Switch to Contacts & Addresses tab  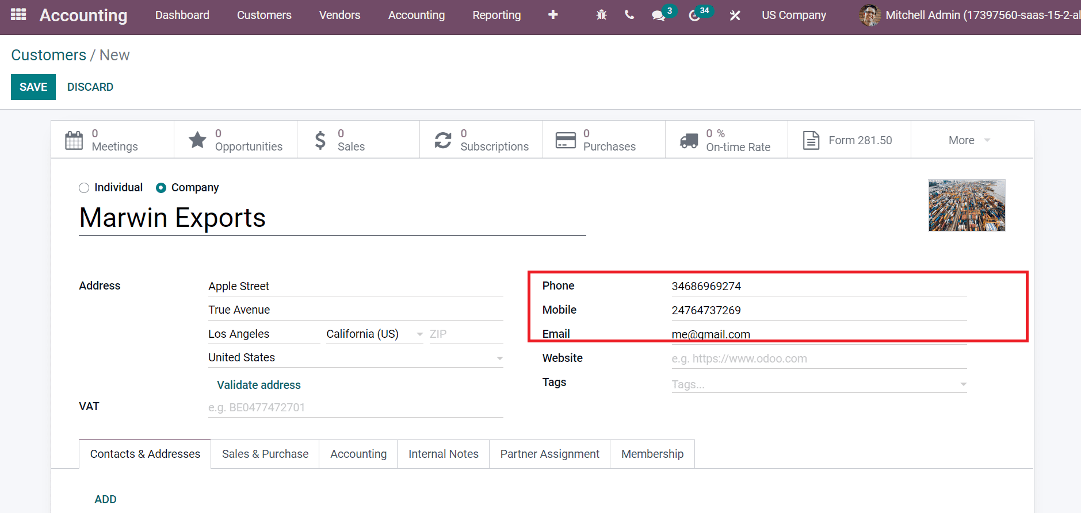[x=145, y=454]
